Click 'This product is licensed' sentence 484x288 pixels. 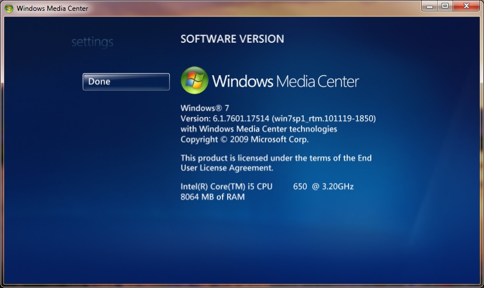click(x=276, y=158)
